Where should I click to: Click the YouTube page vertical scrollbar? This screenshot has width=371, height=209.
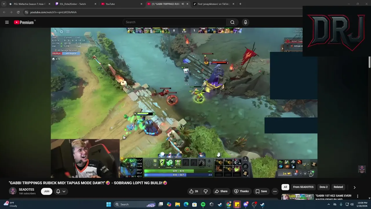pyautogui.click(x=370, y=62)
